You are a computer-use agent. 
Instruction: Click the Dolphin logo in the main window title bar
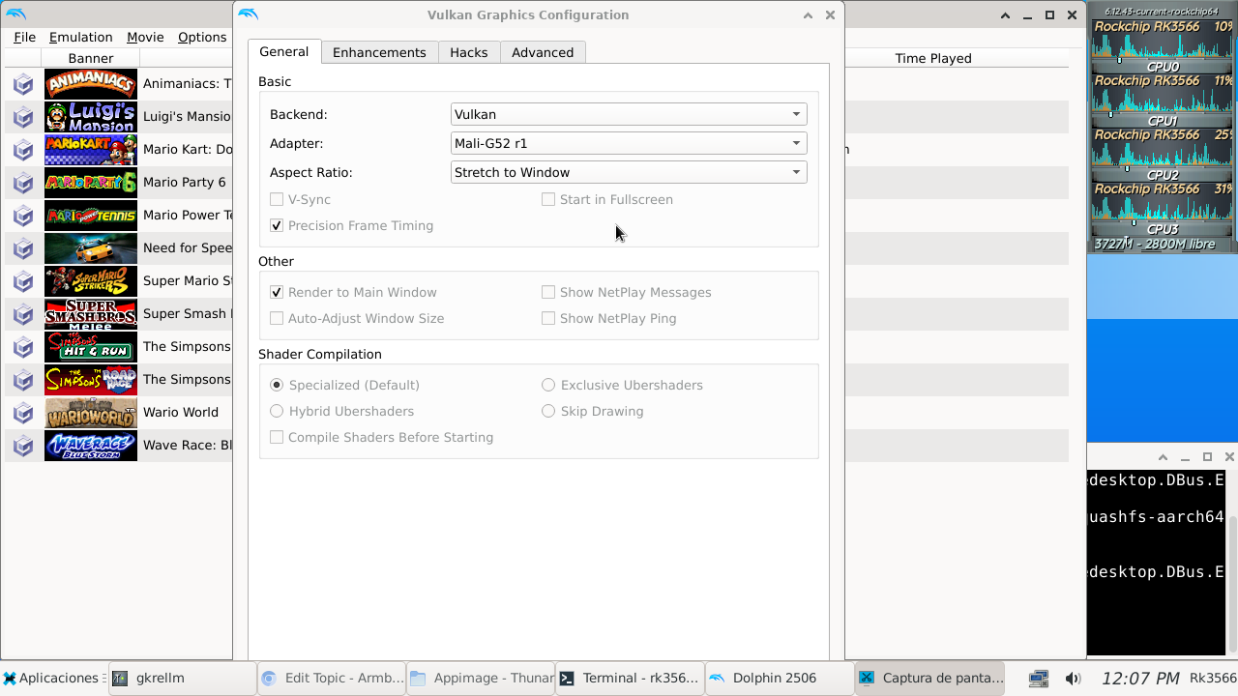click(x=15, y=14)
